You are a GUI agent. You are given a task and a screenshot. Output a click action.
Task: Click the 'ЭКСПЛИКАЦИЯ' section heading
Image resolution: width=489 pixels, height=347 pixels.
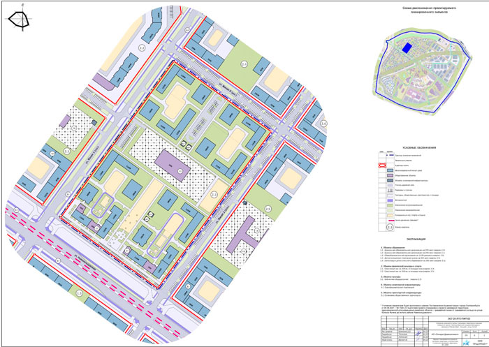[x=429, y=239]
